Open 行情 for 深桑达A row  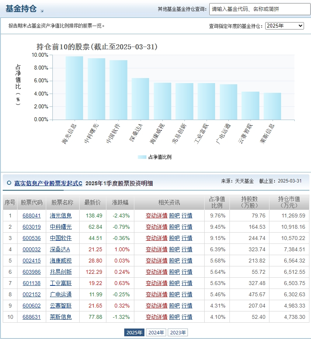187,249
